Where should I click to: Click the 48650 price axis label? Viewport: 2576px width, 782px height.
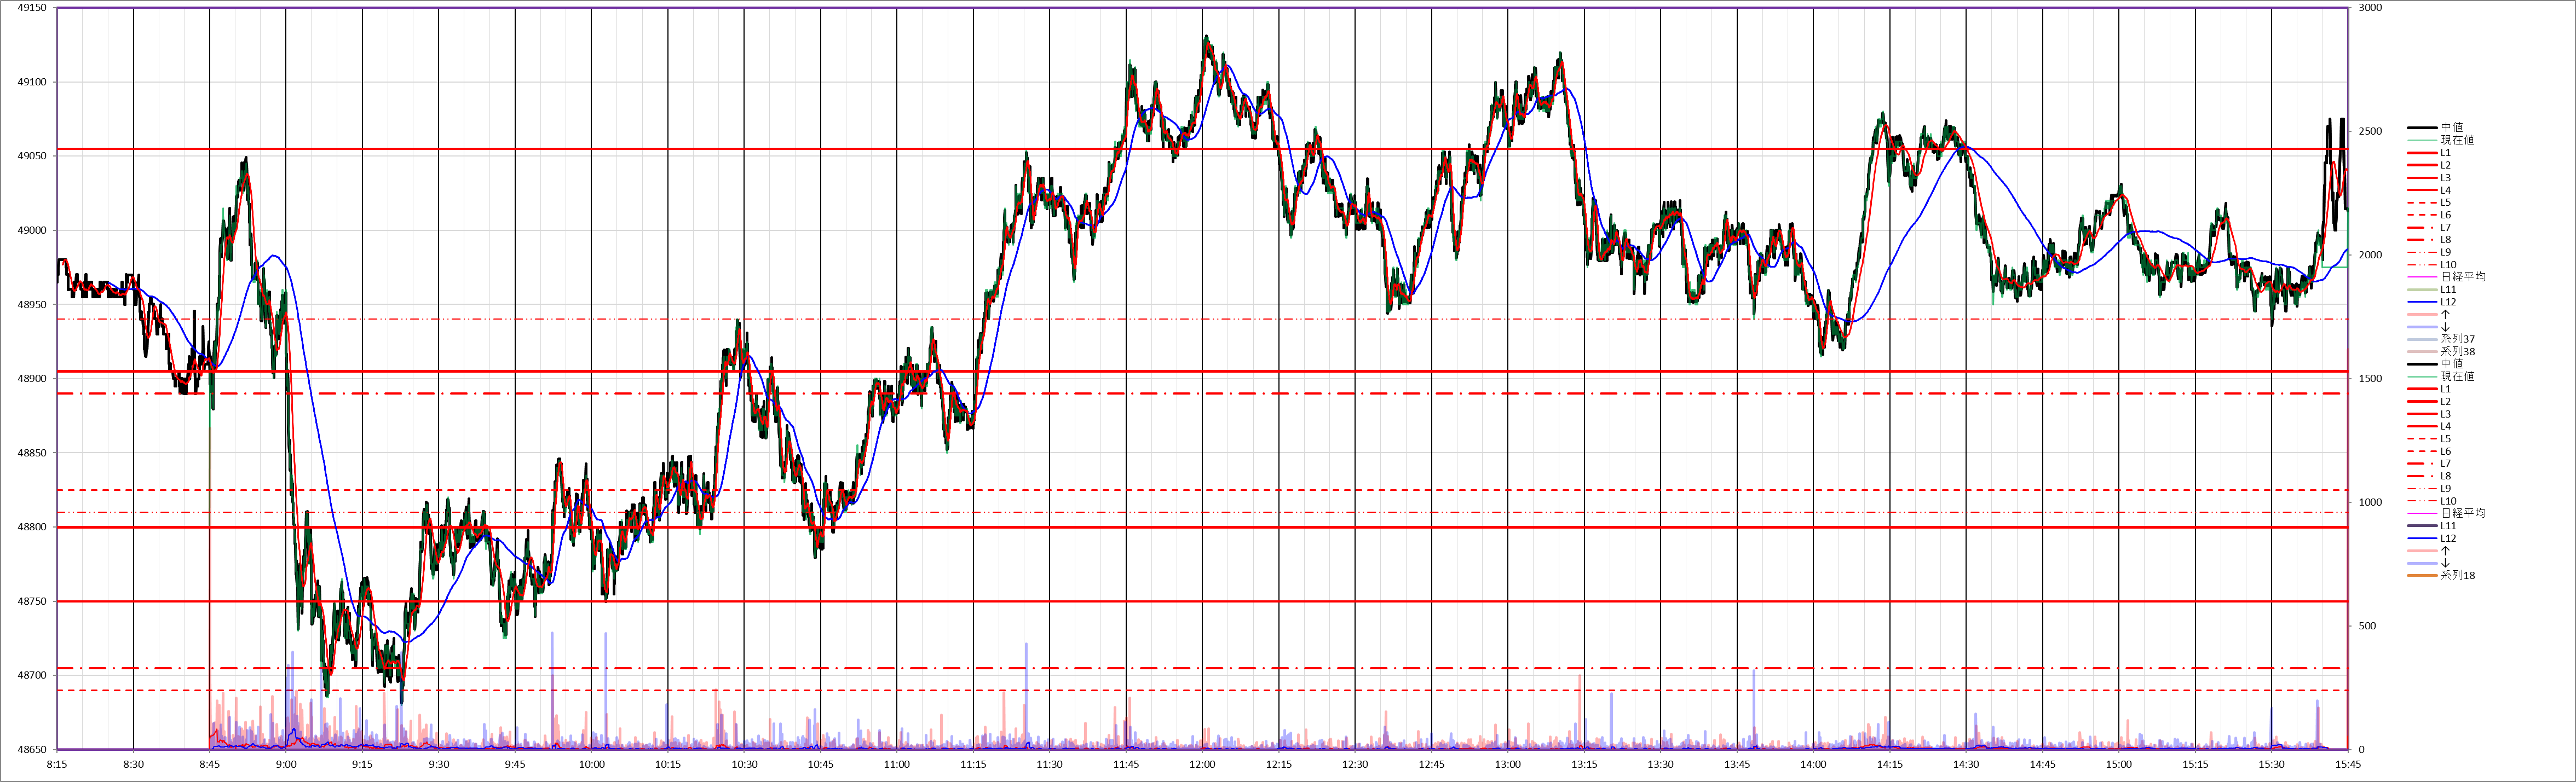pos(32,750)
